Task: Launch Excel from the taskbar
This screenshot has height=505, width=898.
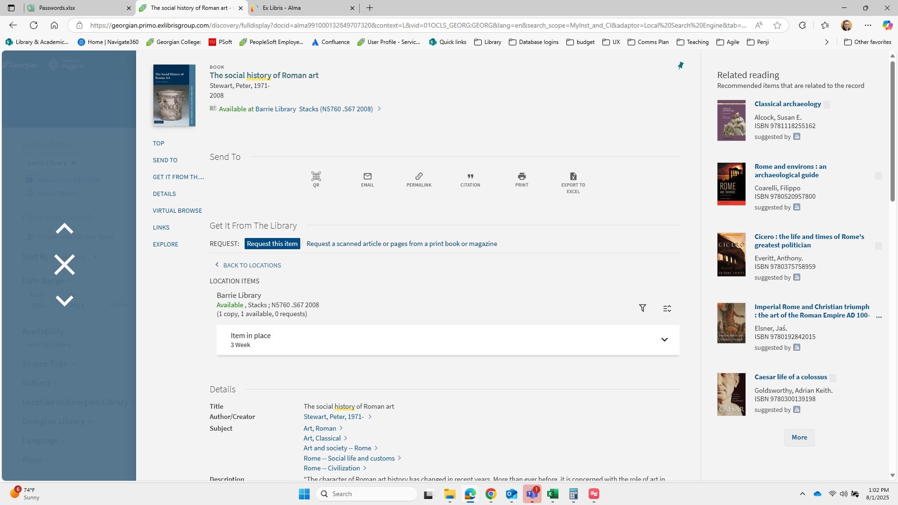Action: point(552,494)
